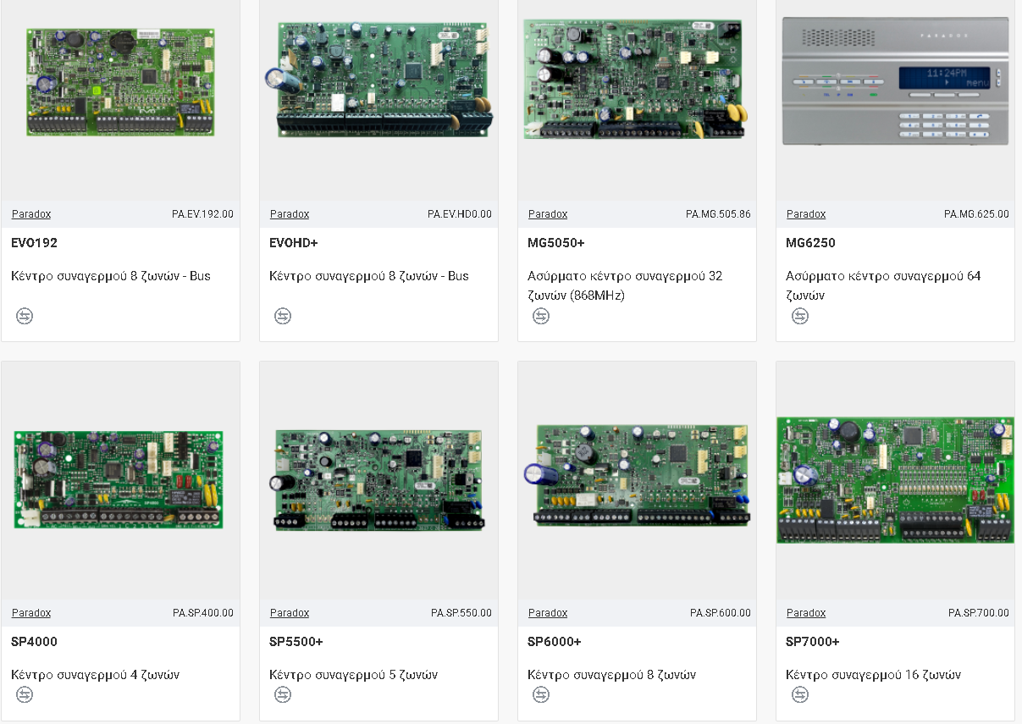Click product code PA.SP.600.00

[721, 613]
